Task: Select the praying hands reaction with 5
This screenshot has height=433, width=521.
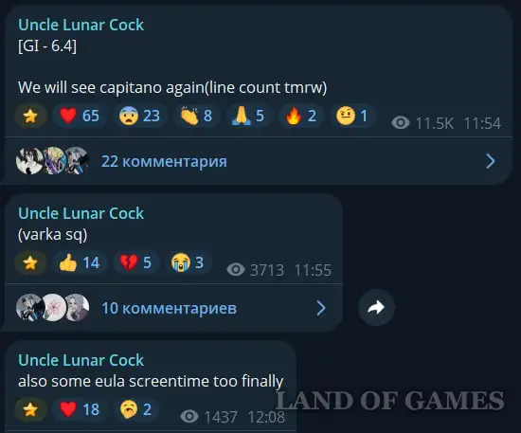Action: [x=248, y=116]
